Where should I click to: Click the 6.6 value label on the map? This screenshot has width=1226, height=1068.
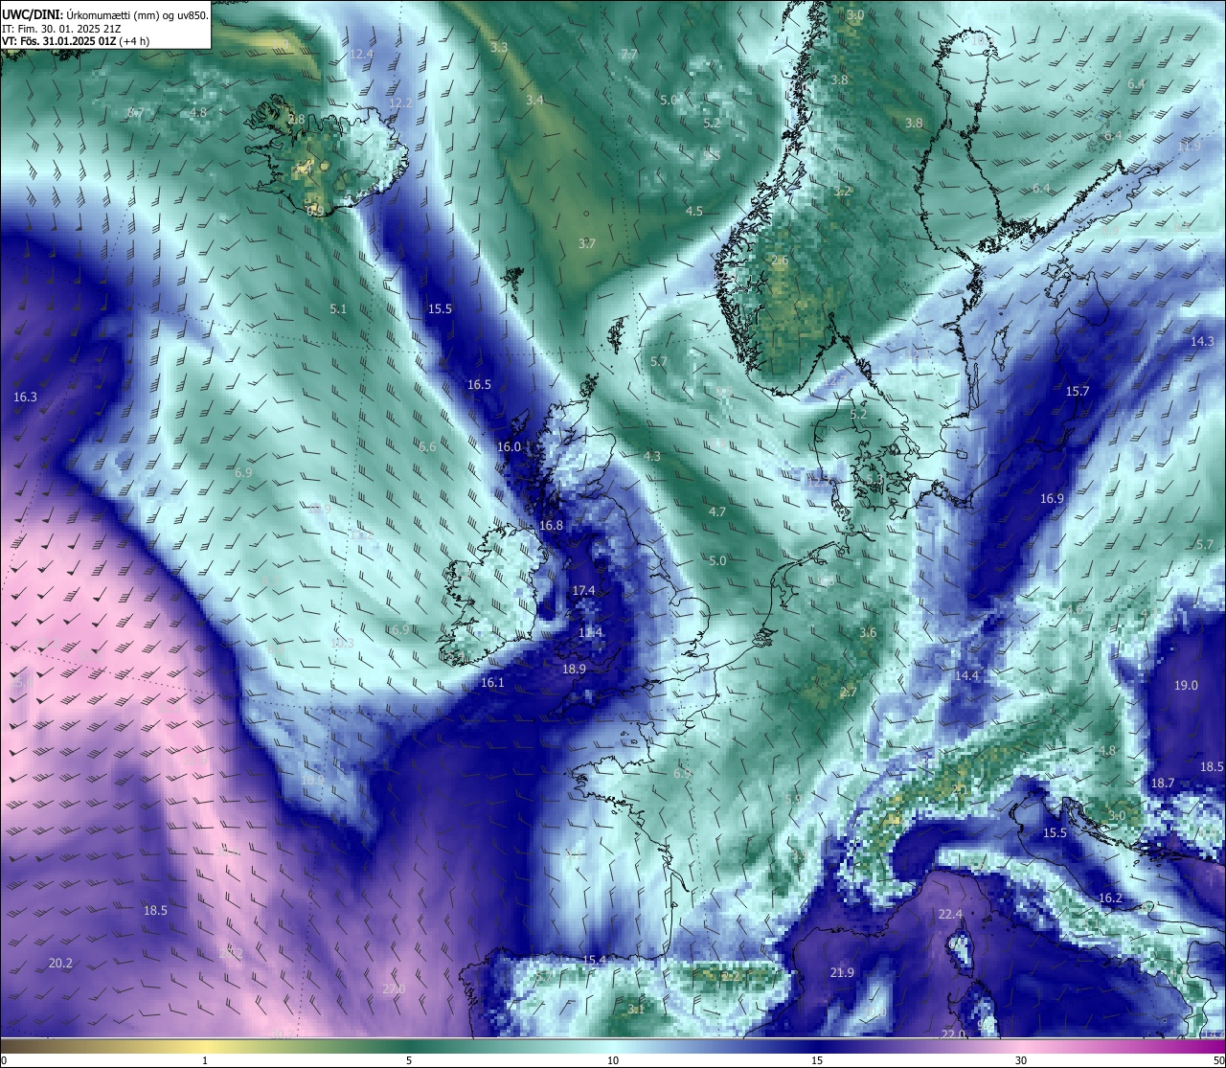[x=427, y=446]
